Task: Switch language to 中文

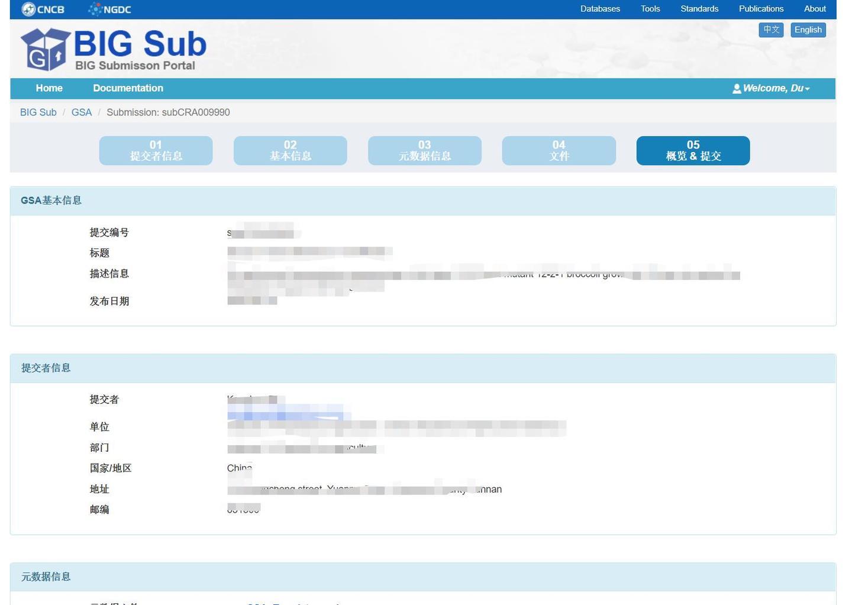Action: coord(771,30)
